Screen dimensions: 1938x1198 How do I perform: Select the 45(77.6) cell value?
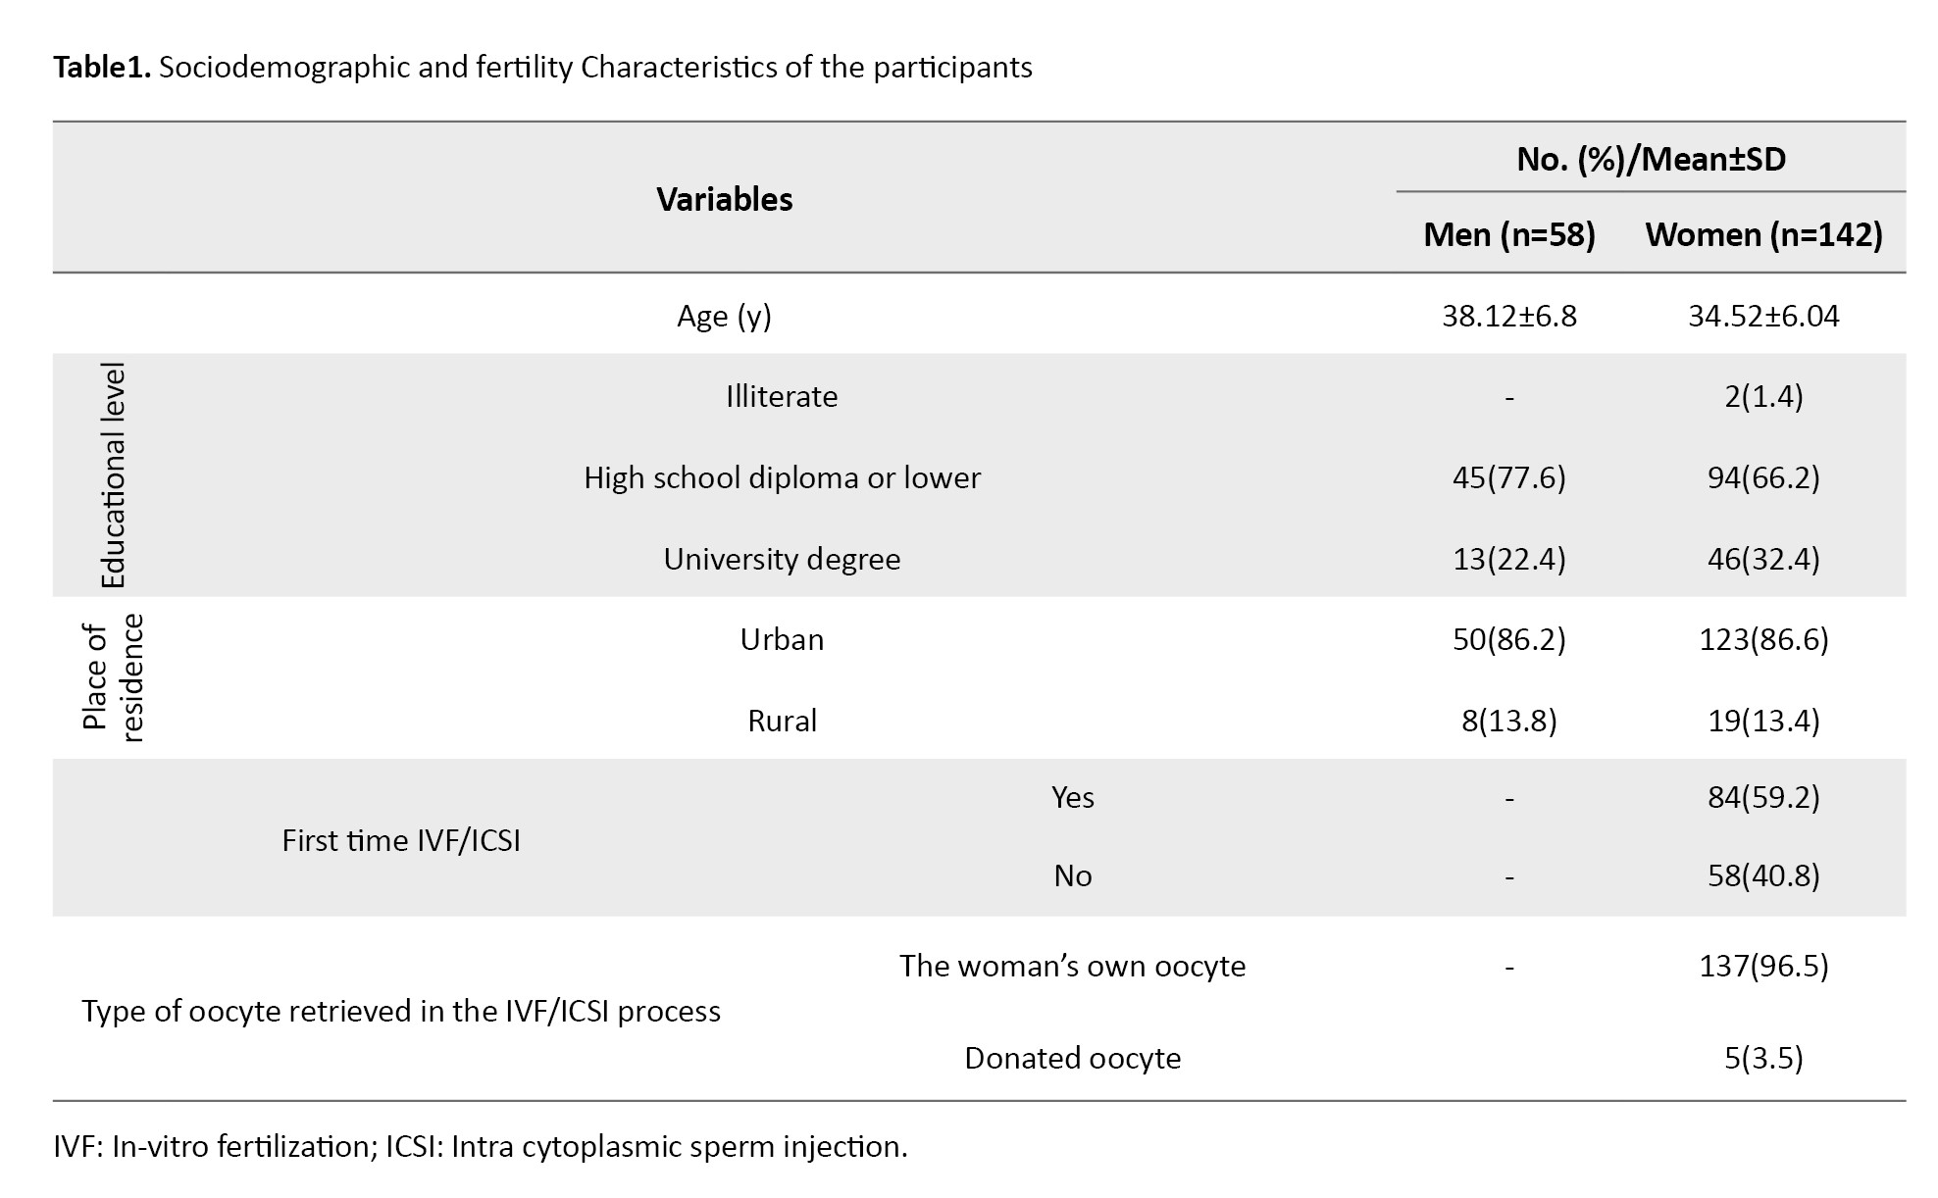tap(1508, 478)
